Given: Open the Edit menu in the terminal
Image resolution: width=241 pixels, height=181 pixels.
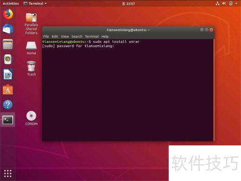Looking at the screenshot, I should coord(54,37).
